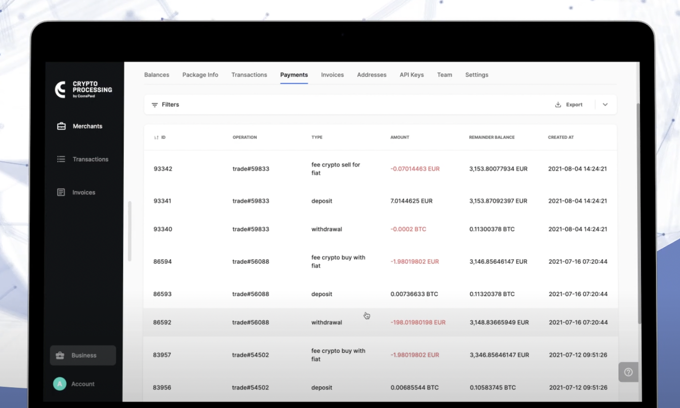
Task: Click the Account avatar icon
Action: (x=60, y=384)
